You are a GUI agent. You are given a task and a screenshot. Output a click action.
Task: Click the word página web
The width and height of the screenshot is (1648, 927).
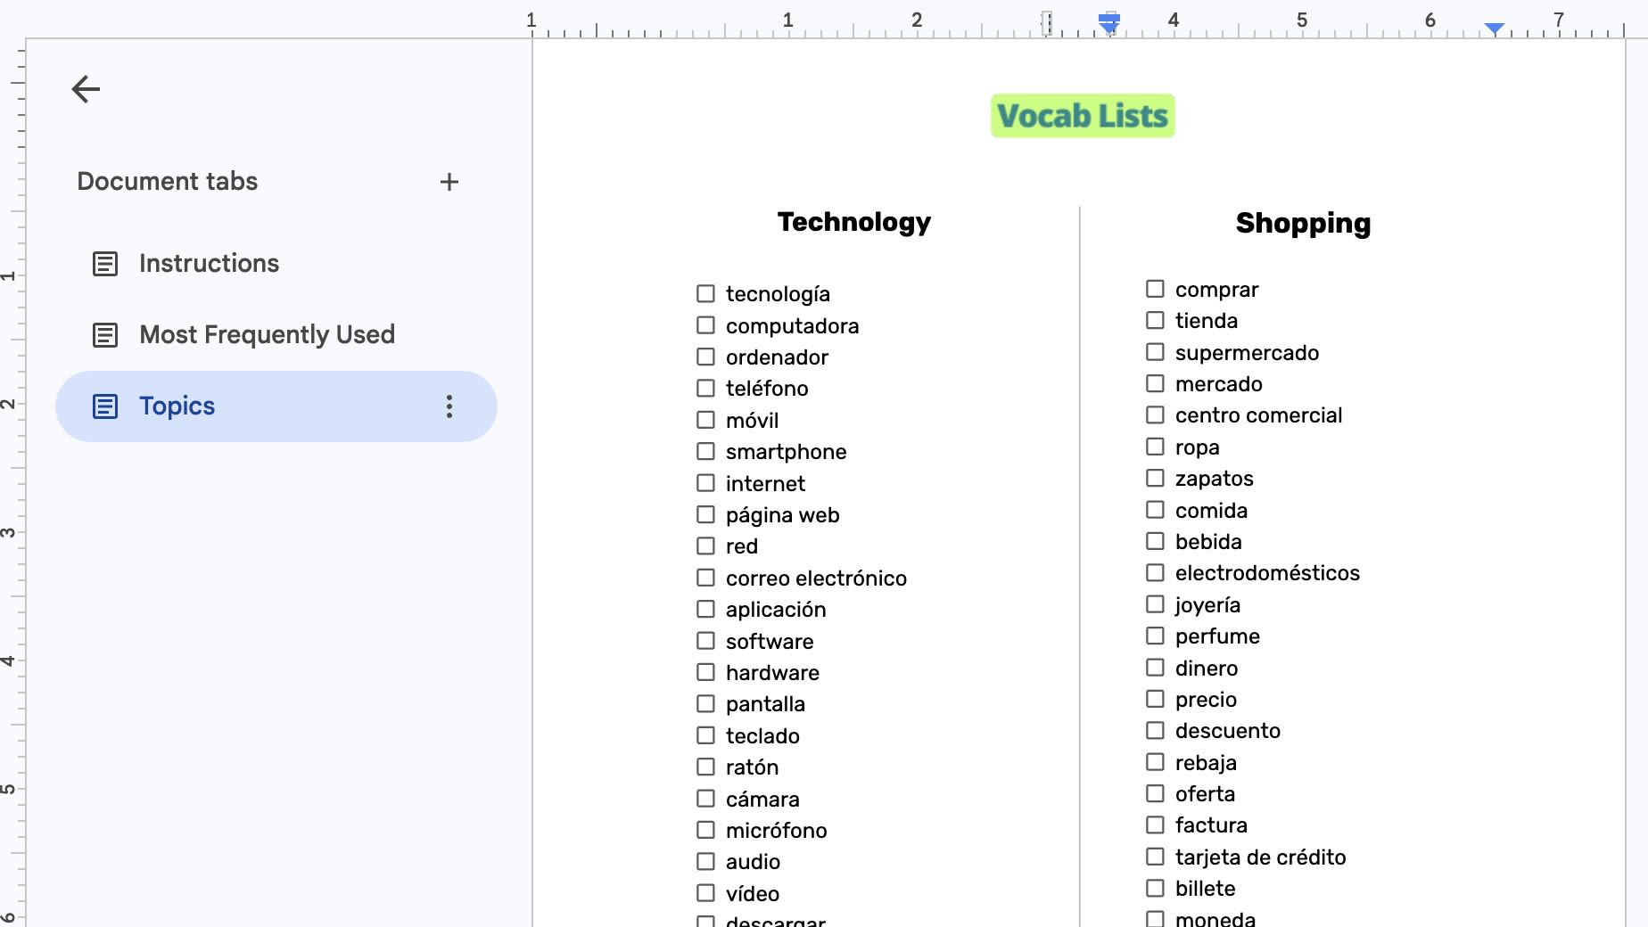782,515
